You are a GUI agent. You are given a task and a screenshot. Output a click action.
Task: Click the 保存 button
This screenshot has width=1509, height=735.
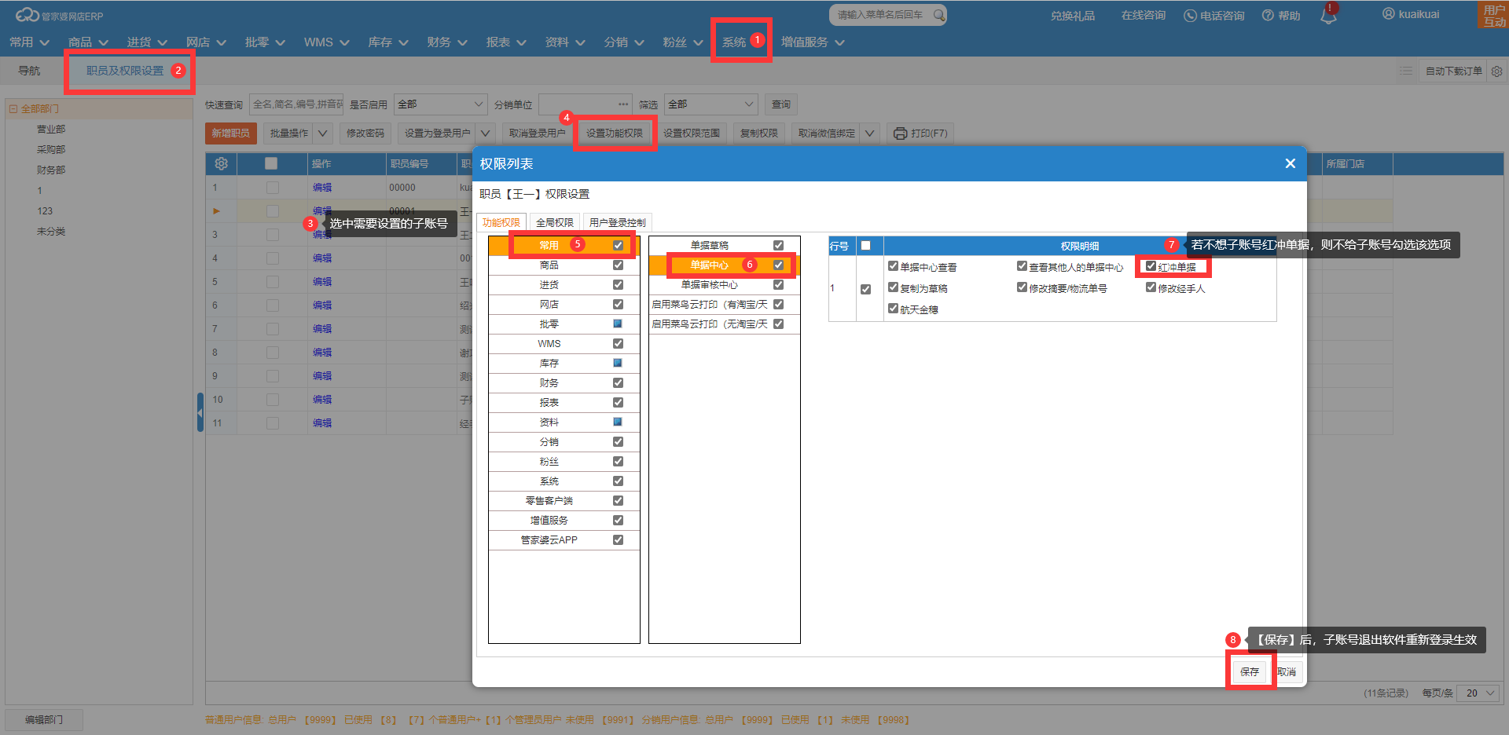coord(1249,672)
